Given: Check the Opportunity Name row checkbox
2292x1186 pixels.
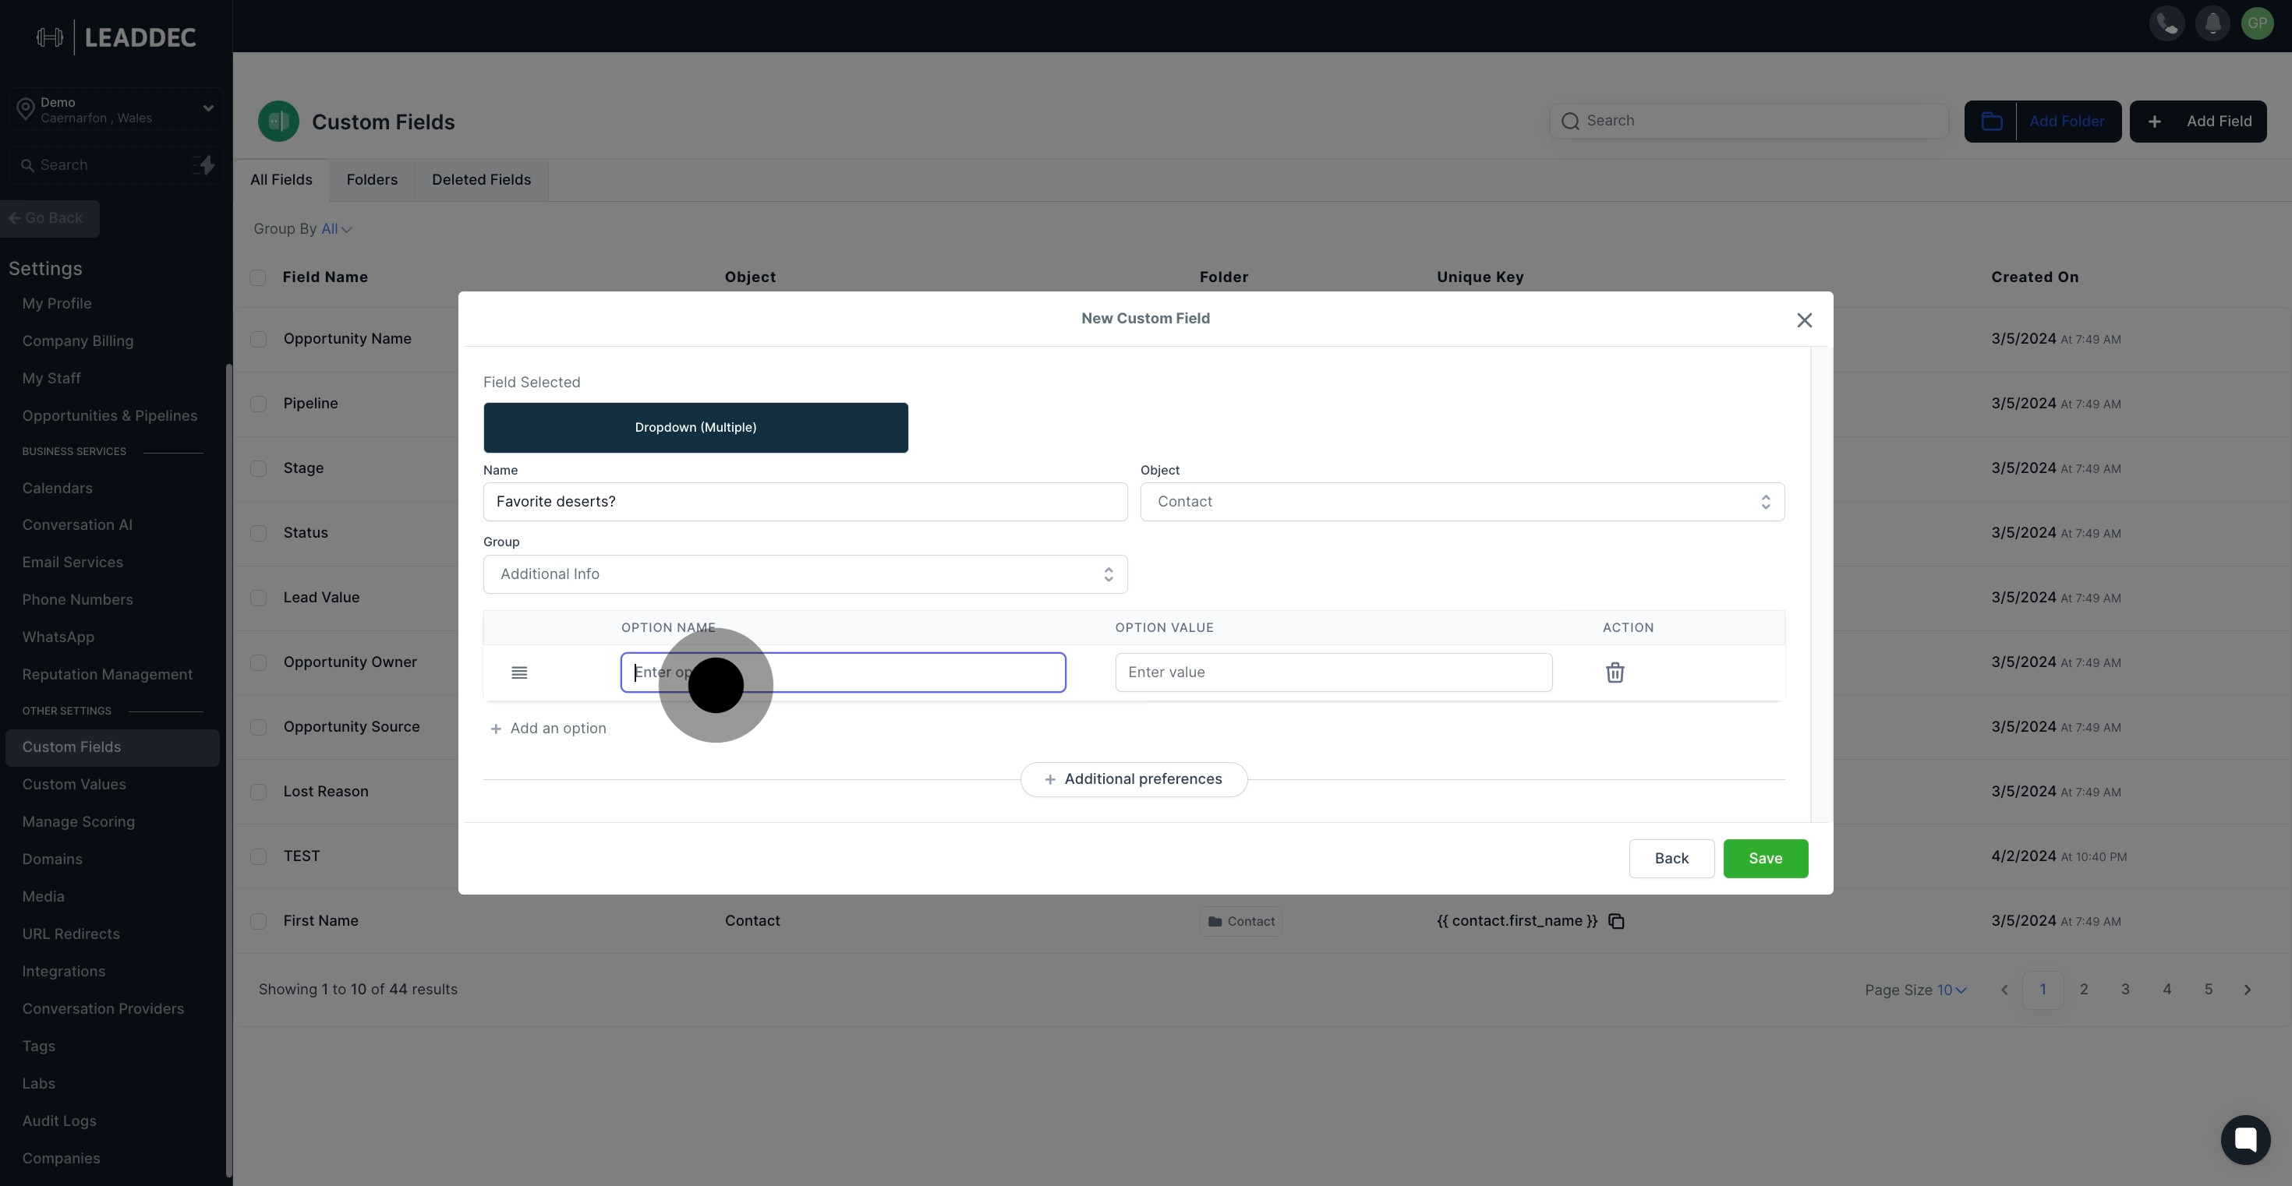Looking at the screenshot, I should click(258, 339).
